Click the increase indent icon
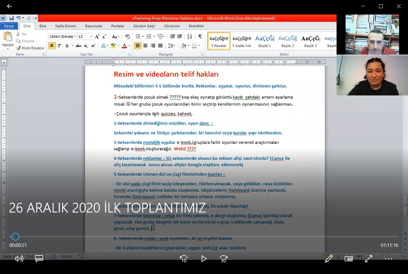 coord(180,37)
